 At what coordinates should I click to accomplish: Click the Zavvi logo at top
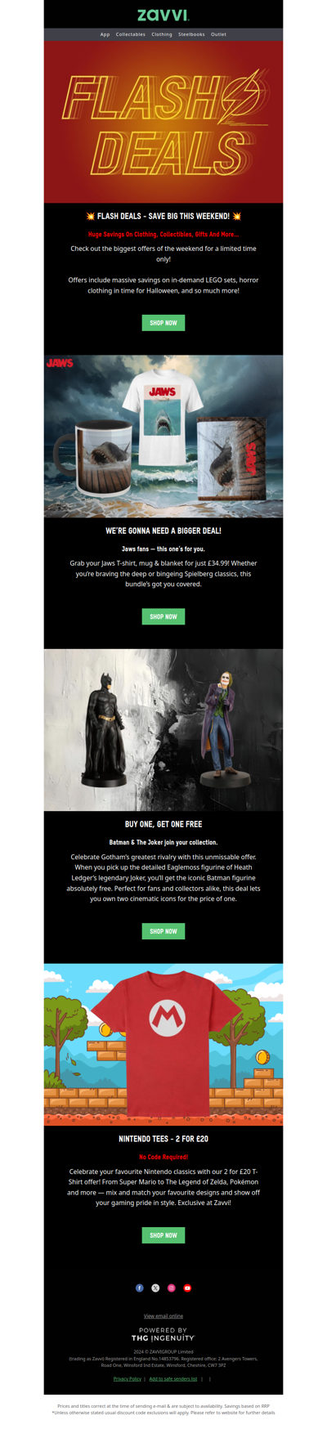click(163, 15)
